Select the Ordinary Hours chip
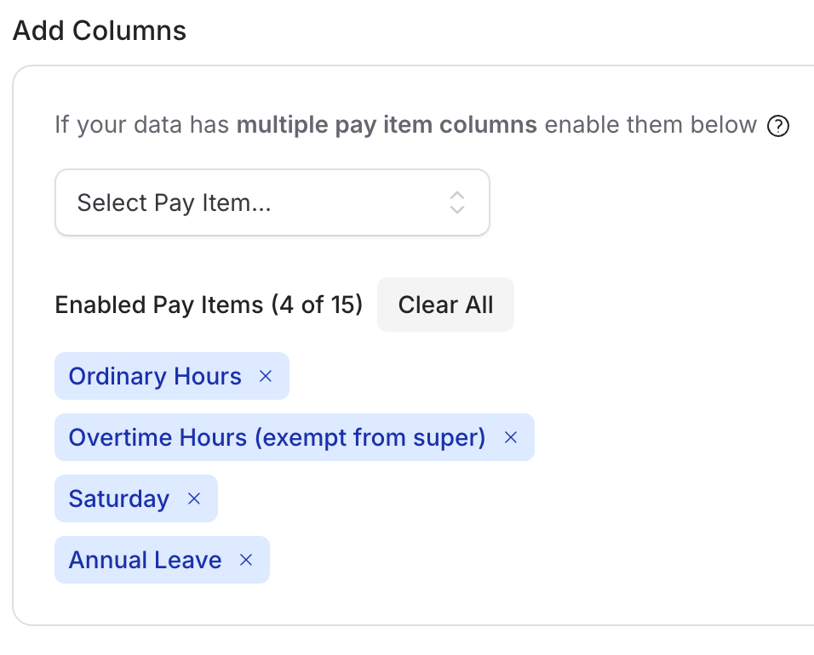 pos(155,376)
